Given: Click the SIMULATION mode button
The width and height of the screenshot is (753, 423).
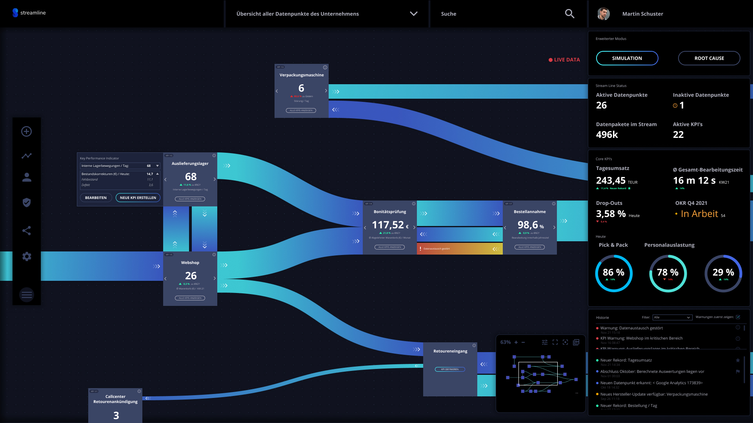Looking at the screenshot, I should [627, 58].
